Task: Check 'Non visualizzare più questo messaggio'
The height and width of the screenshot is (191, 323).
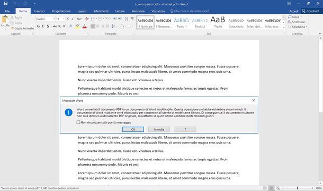Action: [78, 122]
